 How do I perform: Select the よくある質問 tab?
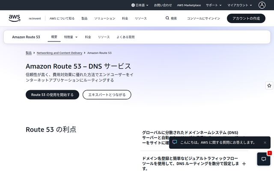click(x=125, y=37)
